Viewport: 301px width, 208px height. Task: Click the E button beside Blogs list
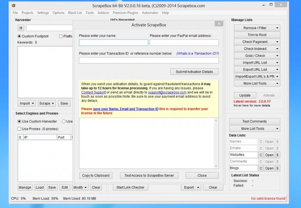coord(278,168)
